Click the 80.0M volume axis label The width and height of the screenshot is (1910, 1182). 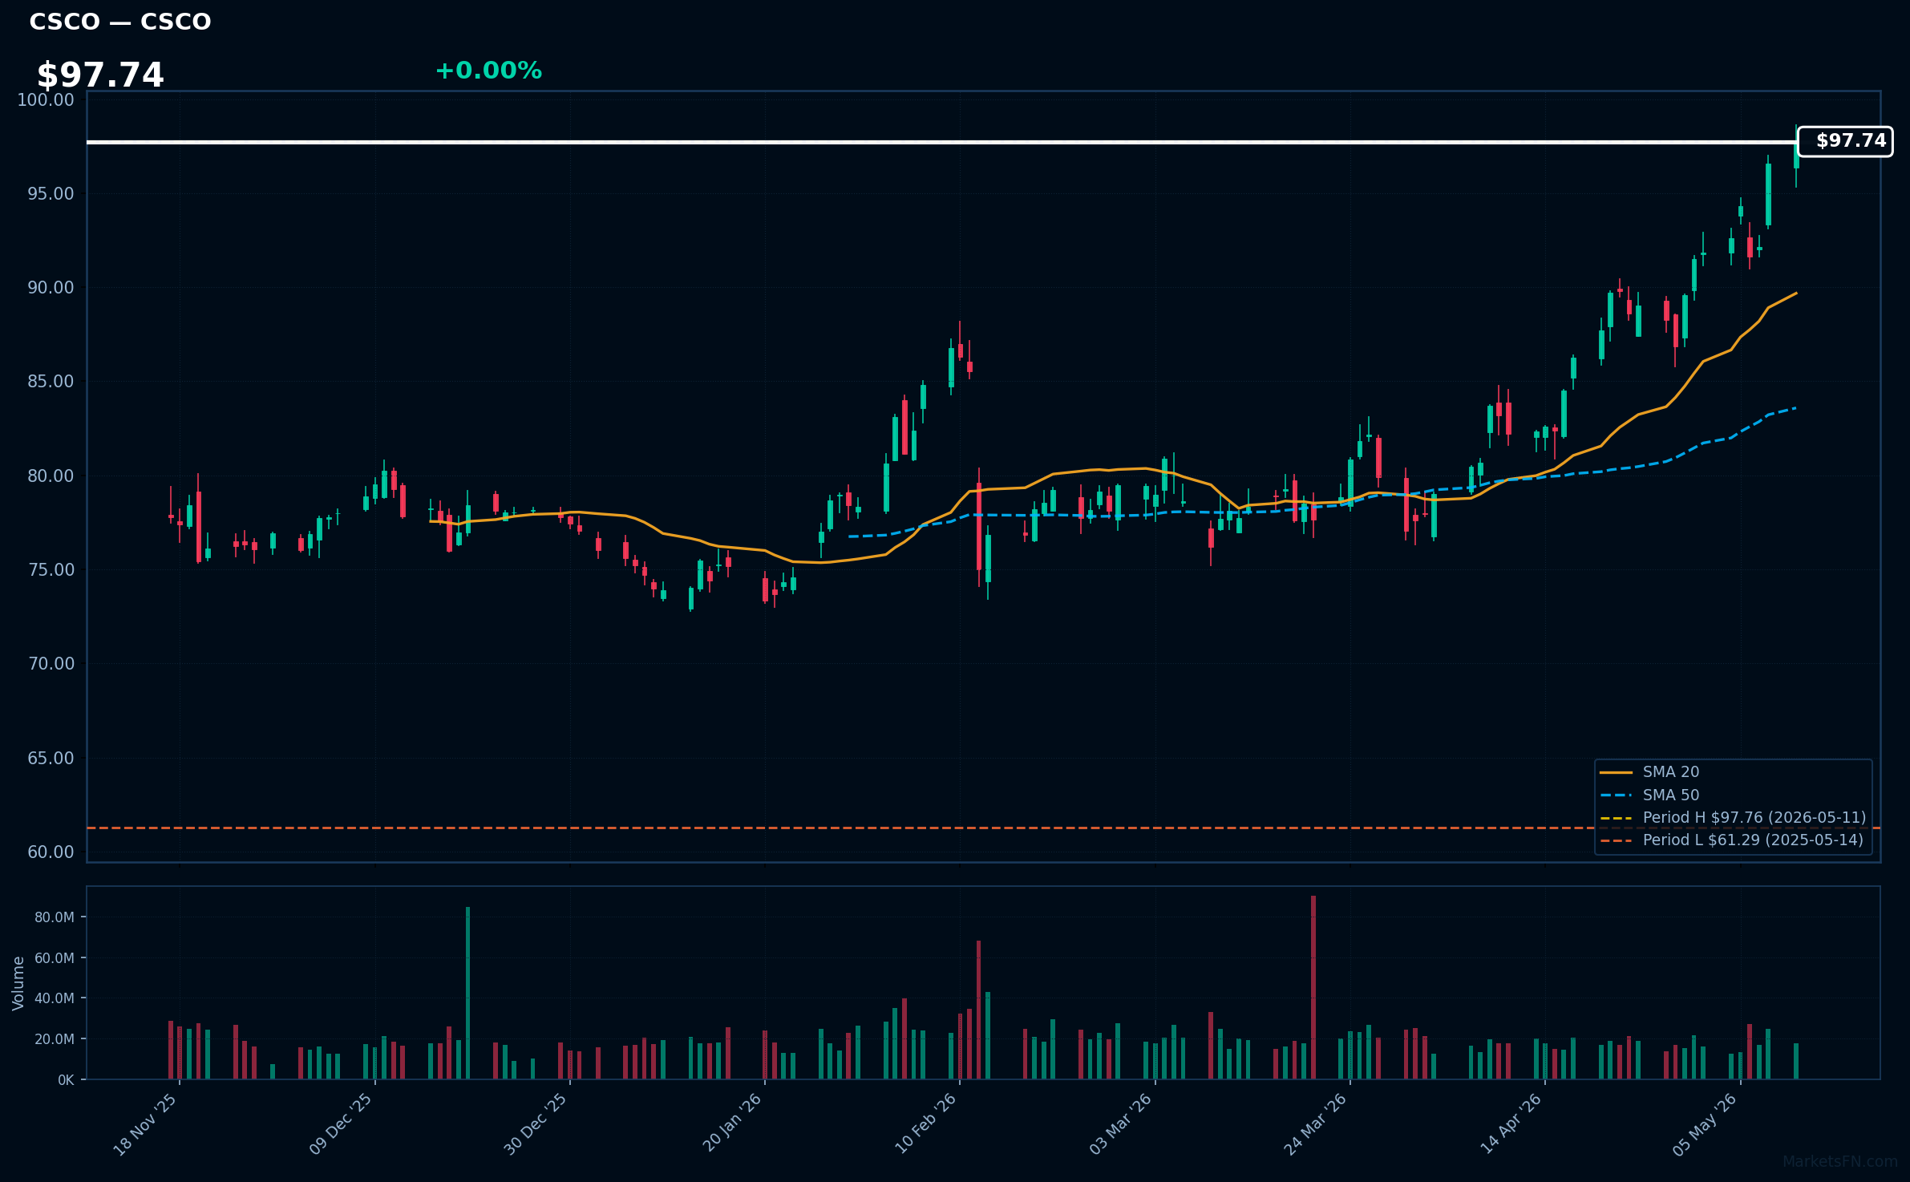point(55,917)
